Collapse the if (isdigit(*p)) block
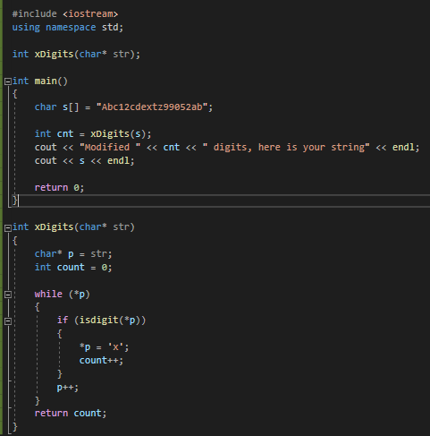 (8, 321)
